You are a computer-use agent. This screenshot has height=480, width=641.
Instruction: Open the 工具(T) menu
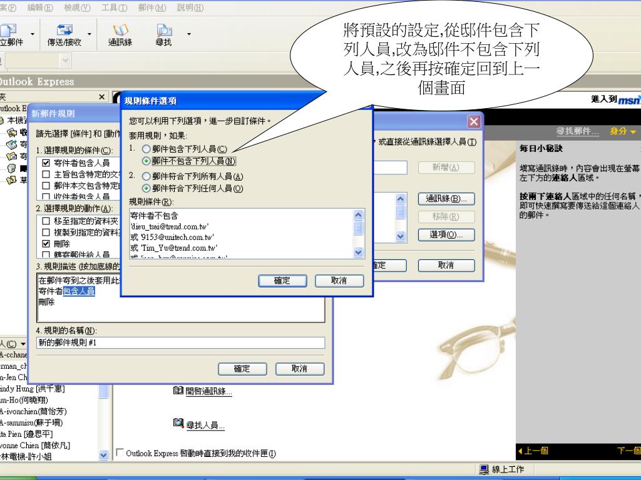(x=114, y=7)
